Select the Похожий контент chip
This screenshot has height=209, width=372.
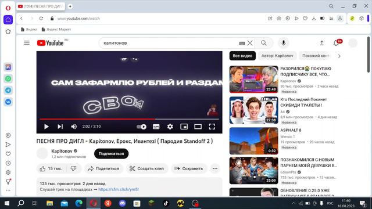point(316,56)
